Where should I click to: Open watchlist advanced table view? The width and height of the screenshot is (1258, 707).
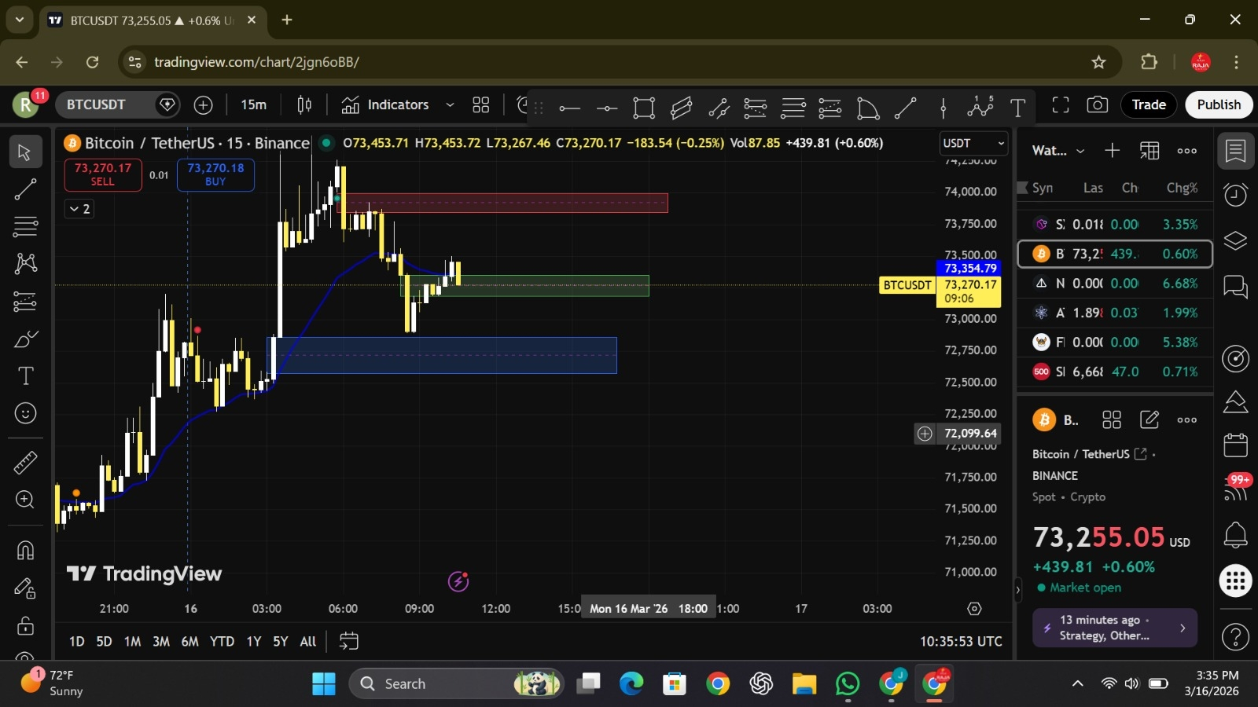coord(1149,150)
